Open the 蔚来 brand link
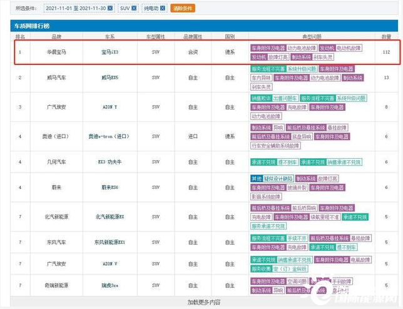The width and height of the screenshot is (403, 309). [x=56, y=188]
